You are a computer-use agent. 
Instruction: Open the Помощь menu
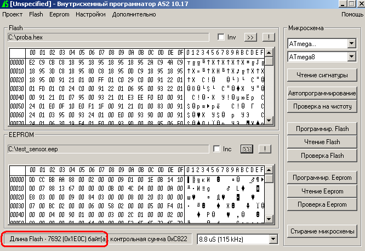(352, 14)
